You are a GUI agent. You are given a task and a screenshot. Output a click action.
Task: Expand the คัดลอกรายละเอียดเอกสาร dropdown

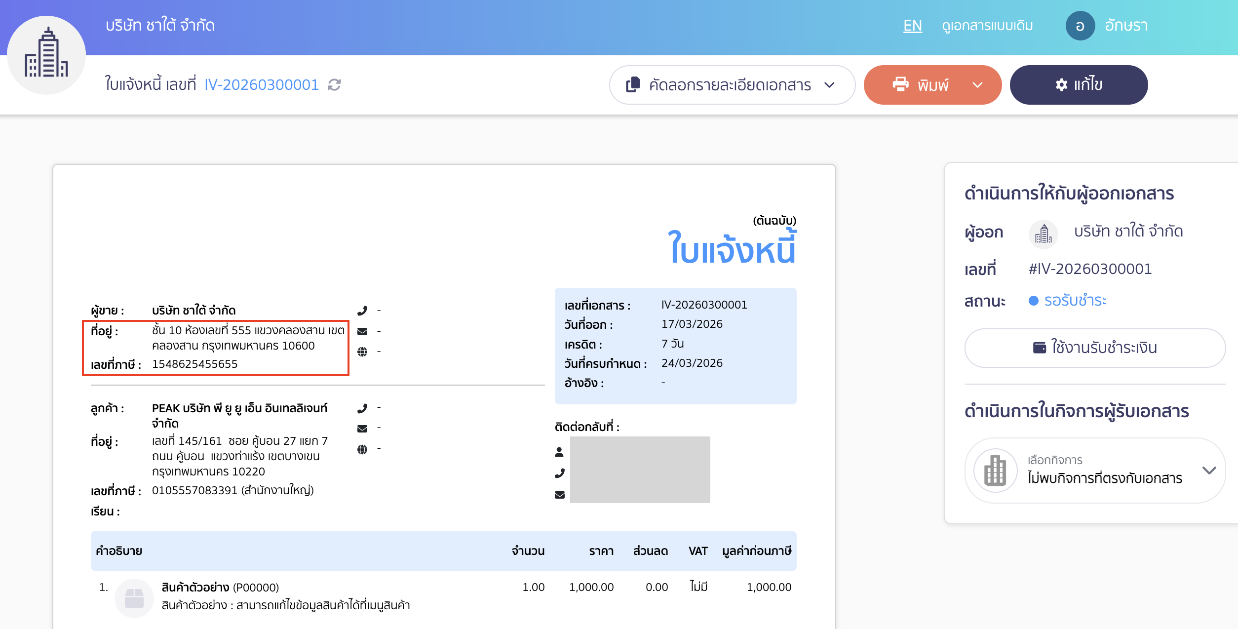(829, 84)
